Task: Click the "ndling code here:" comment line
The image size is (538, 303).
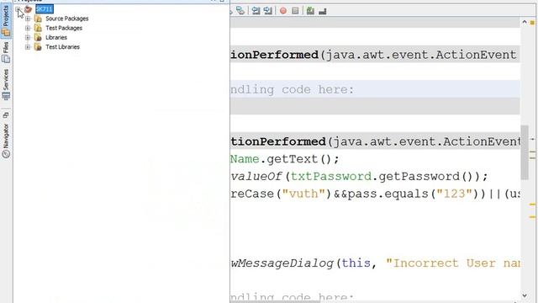Action: tap(292, 90)
